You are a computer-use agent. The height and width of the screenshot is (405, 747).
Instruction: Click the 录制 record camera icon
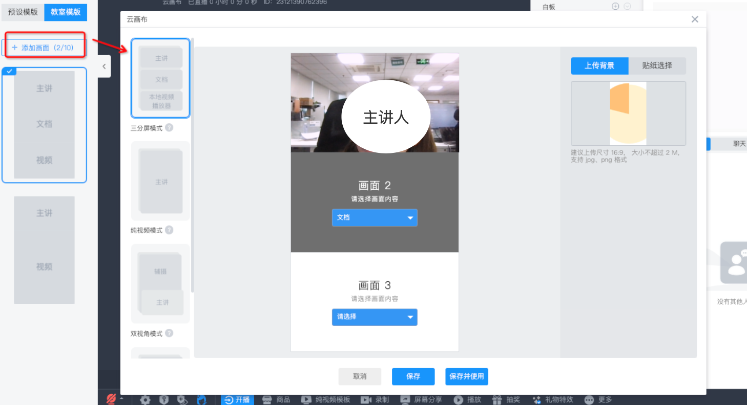click(366, 400)
